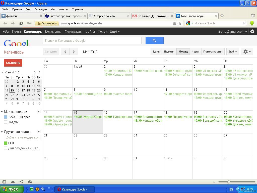Toggle the Задачи calendar checkbox
Viewport: 257px width, 193px height.
pyautogui.click(x=6, y=122)
